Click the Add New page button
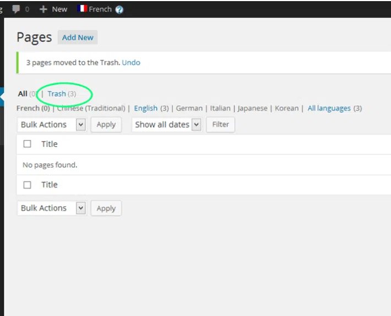Image resolution: width=391 pixels, height=316 pixels. coord(78,37)
